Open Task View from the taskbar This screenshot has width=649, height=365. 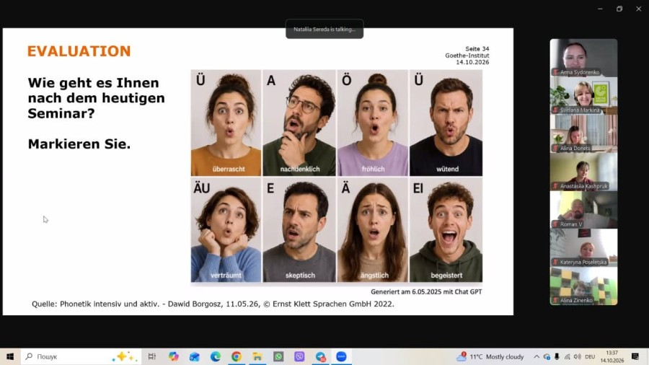point(152,356)
